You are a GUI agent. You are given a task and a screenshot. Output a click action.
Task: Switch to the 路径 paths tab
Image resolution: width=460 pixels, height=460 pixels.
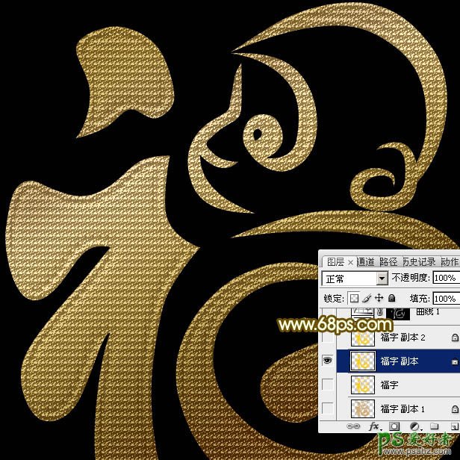pos(388,262)
